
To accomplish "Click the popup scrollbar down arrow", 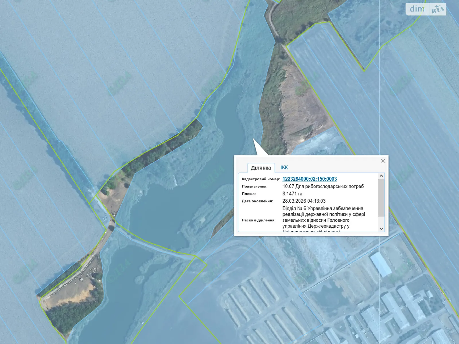I will pyautogui.click(x=381, y=228).
